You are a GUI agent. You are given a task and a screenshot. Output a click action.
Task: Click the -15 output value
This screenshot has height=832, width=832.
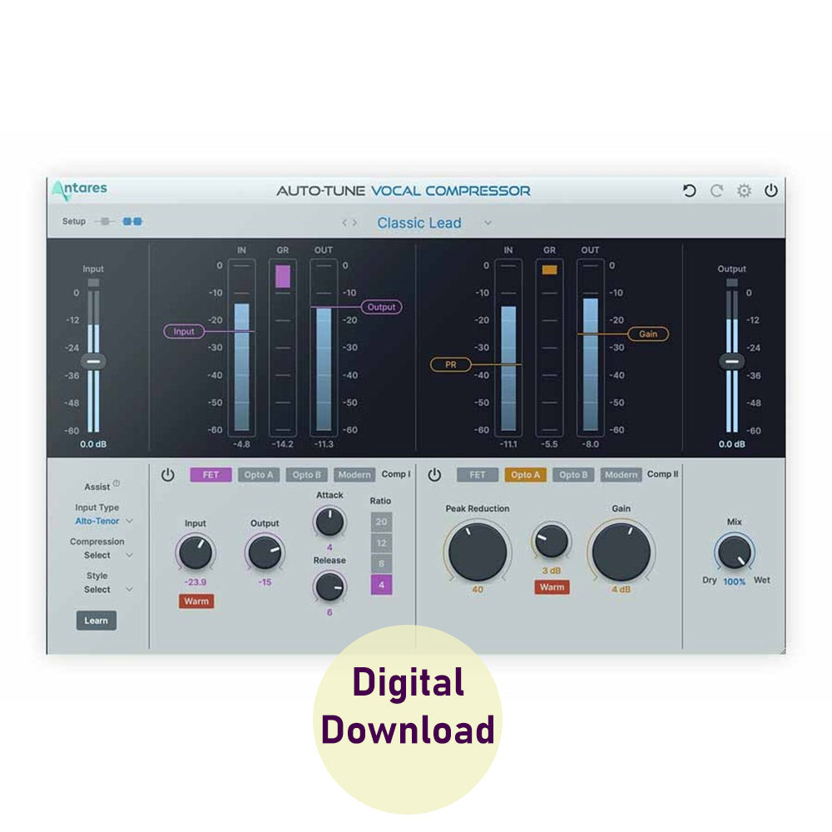(x=265, y=582)
